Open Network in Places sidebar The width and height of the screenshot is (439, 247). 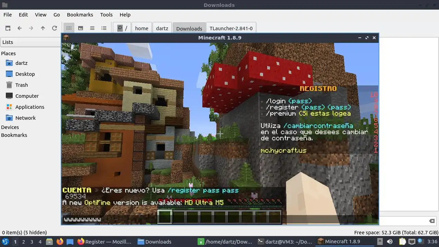click(25, 118)
